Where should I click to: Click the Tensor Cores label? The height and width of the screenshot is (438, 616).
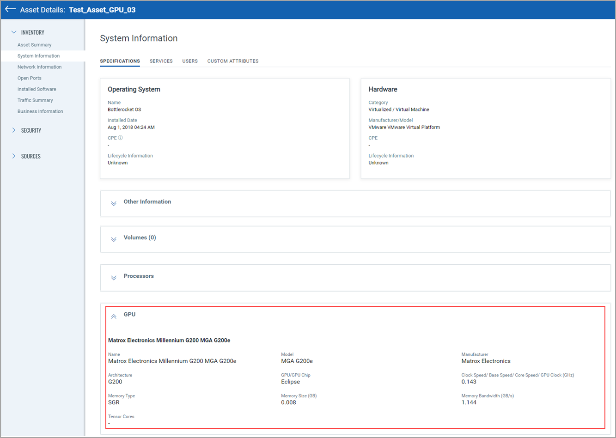pos(121,416)
